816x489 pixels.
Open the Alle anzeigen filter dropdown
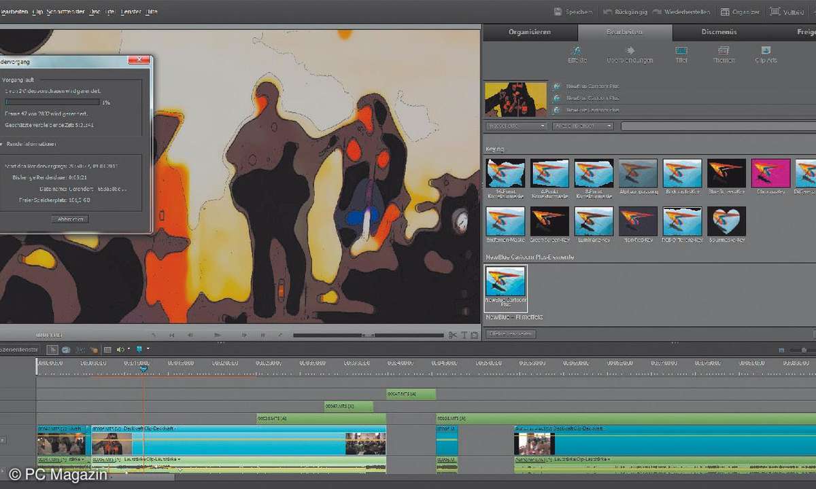coord(583,126)
